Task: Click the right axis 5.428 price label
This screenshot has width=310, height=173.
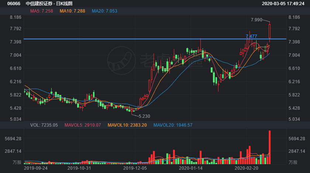Action: point(294,108)
